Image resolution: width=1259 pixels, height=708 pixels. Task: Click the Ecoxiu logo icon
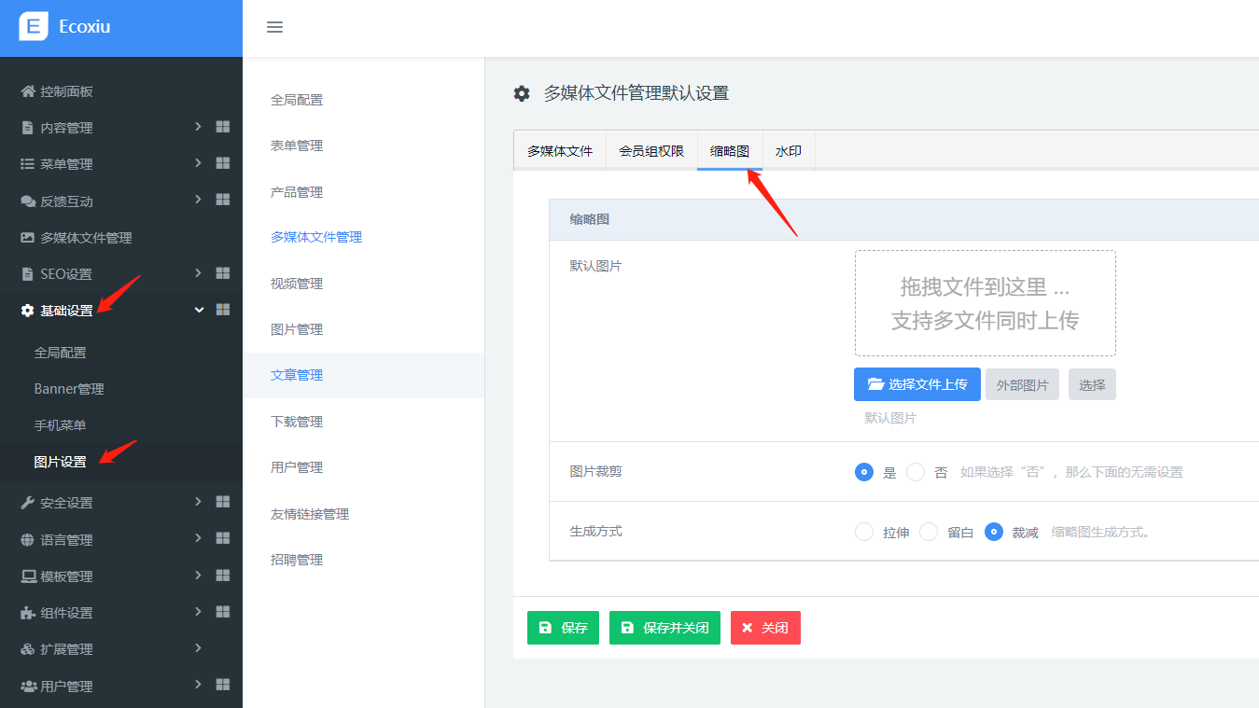[x=34, y=26]
